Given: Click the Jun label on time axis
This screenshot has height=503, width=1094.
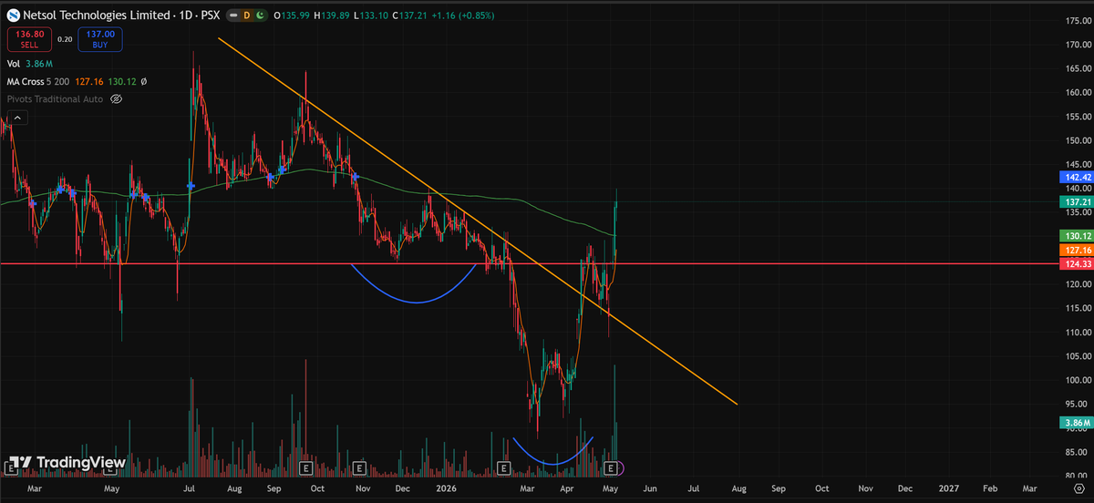Looking at the screenshot, I should [x=651, y=488].
